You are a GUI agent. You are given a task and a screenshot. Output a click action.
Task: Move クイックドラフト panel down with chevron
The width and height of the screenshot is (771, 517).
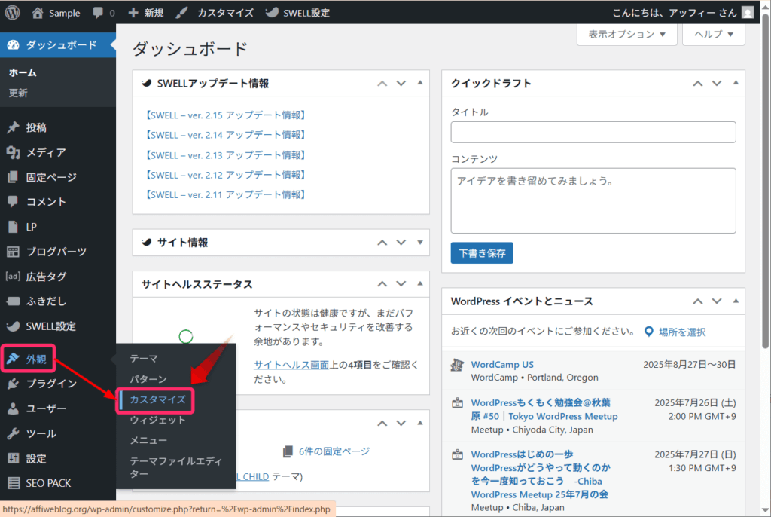(x=717, y=83)
